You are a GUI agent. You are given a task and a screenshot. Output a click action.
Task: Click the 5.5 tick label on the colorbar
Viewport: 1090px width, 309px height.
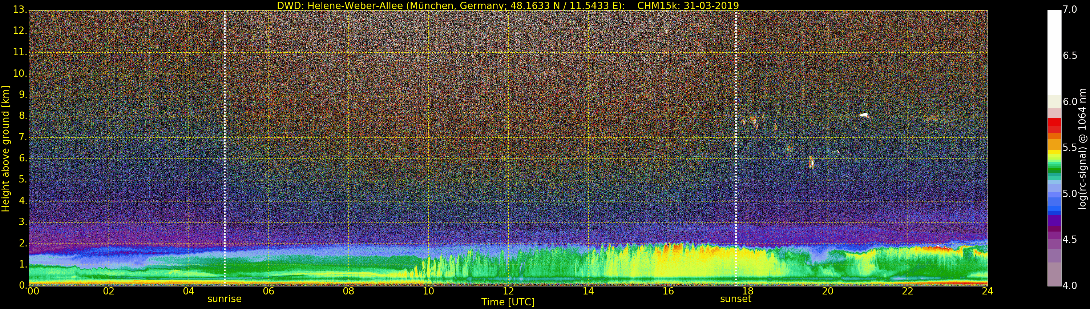click(x=1070, y=148)
